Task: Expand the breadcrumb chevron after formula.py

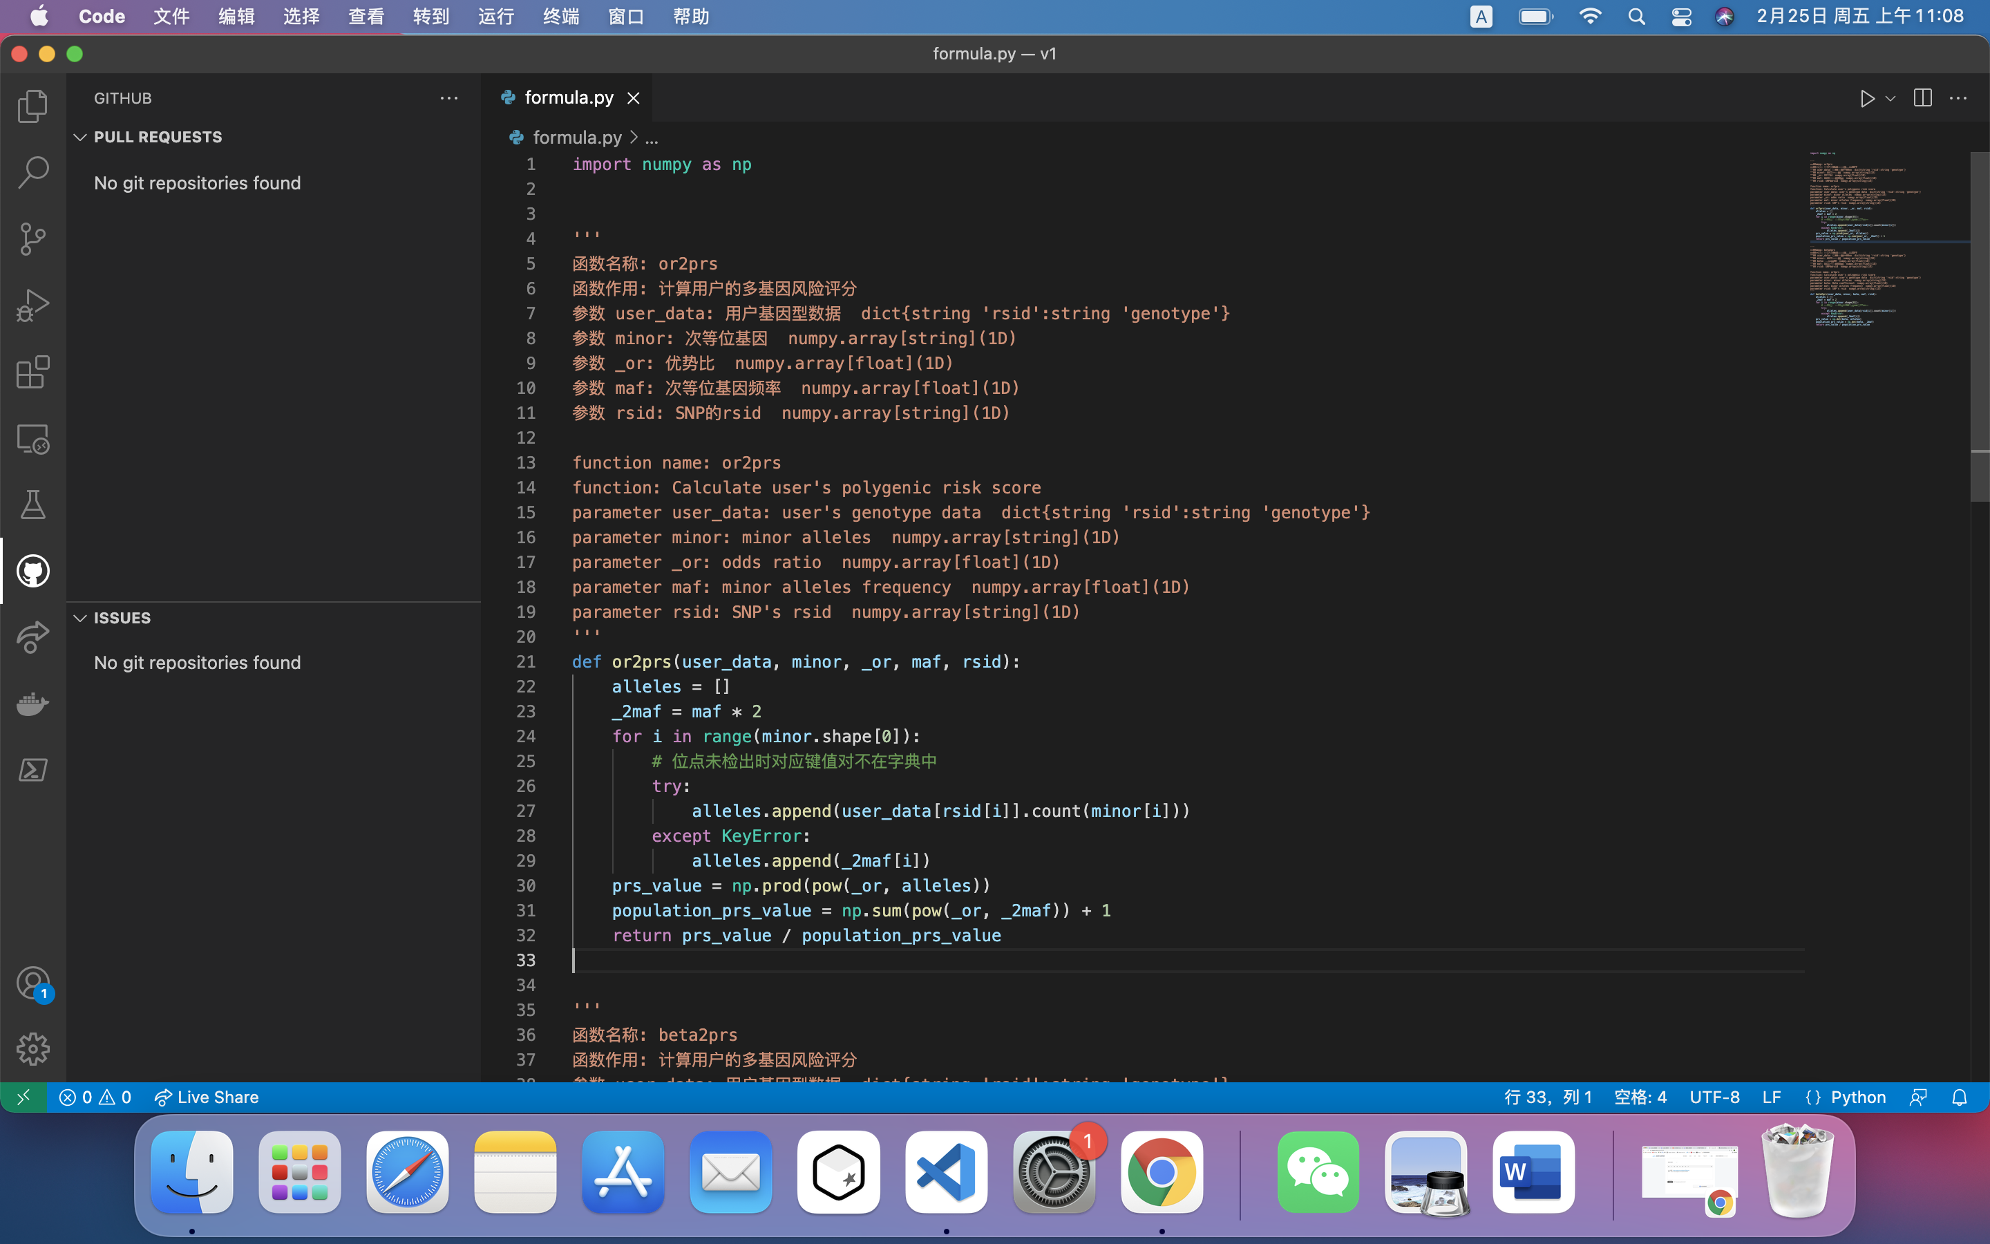Action: (x=633, y=138)
